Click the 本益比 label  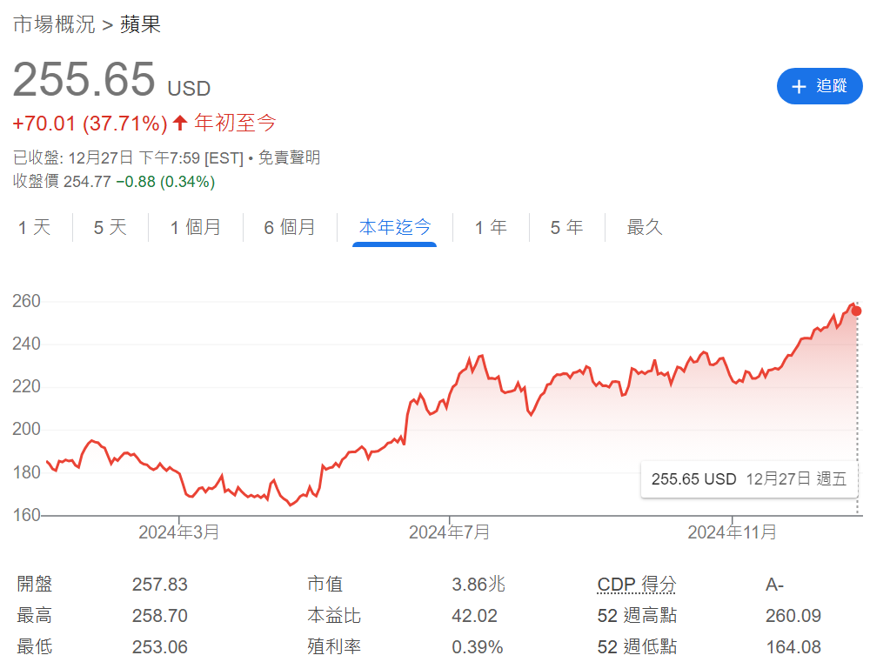(334, 615)
